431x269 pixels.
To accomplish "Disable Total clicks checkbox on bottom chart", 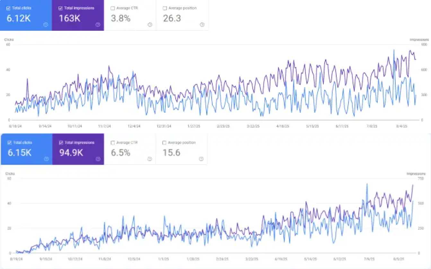I will pos(9,143).
